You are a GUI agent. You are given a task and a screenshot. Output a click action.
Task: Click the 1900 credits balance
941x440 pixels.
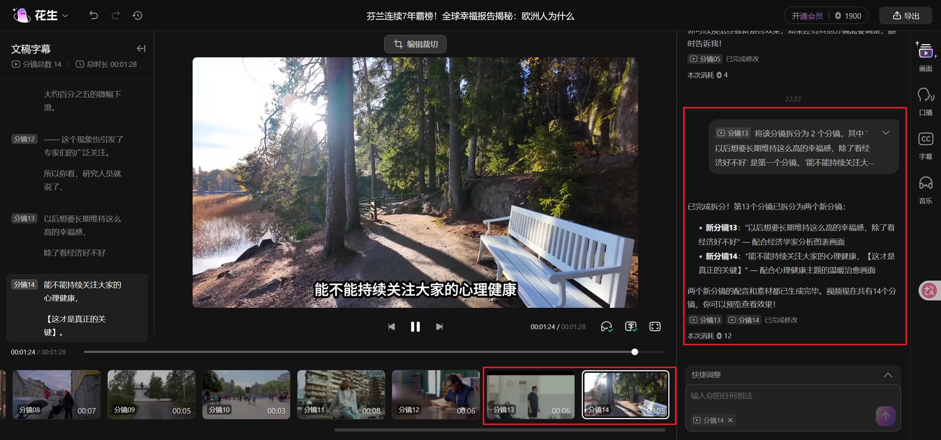coord(848,16)
